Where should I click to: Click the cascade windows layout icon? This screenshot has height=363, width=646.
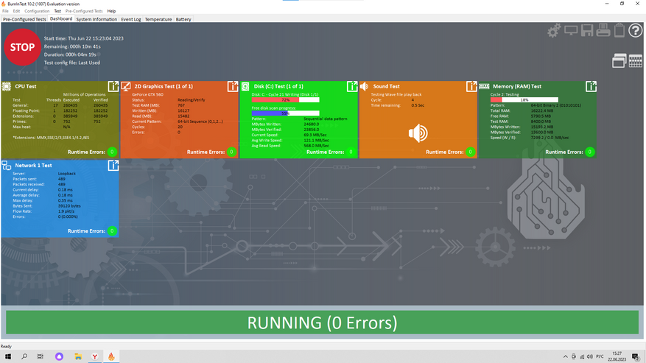click(x=619, y=61)
